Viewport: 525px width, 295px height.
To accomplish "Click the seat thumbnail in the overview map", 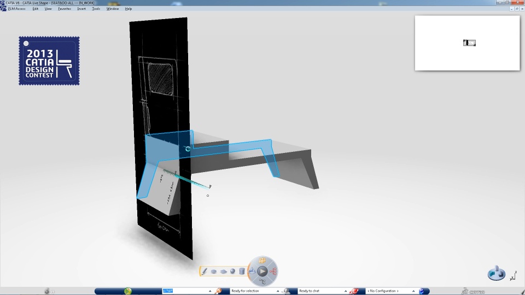I will (469, 43).
